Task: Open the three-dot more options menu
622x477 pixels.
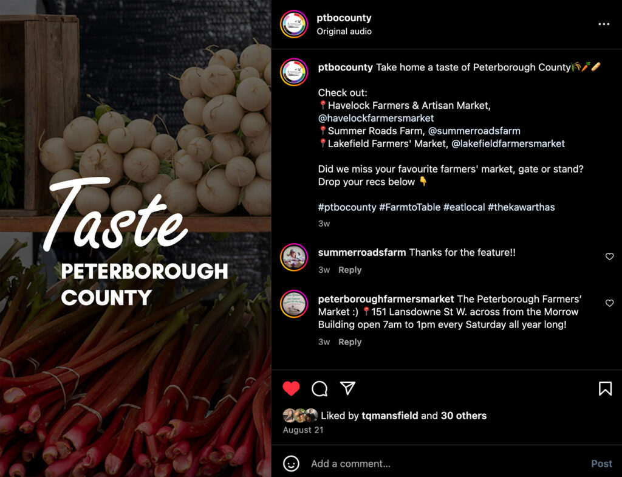Action: pos(604,24)
